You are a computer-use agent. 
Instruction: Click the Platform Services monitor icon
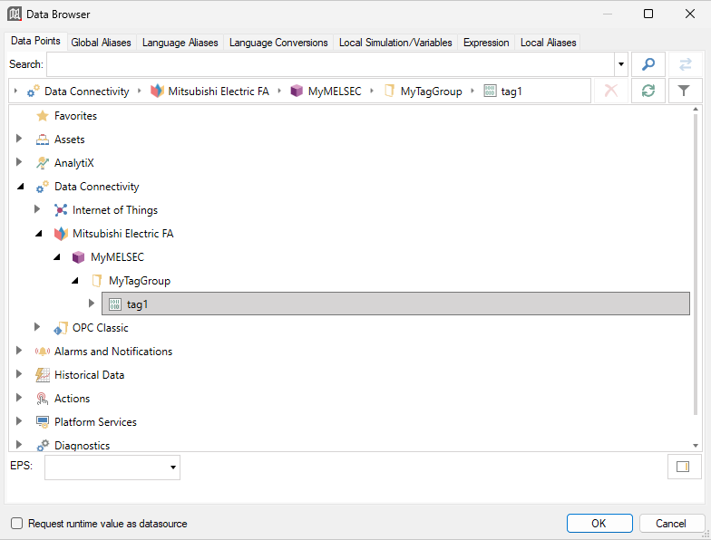(43, 422)
